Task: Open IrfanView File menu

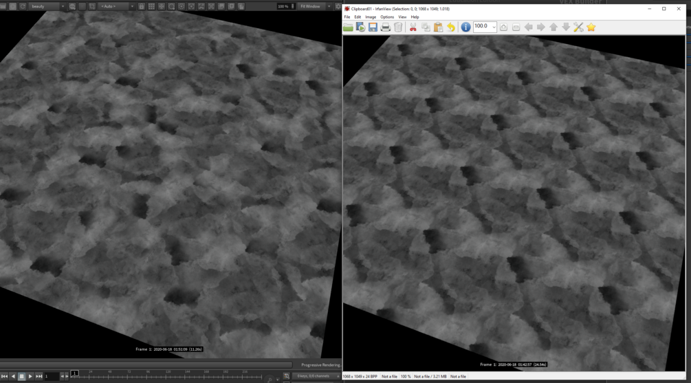Action: click(x=347, y=17)
